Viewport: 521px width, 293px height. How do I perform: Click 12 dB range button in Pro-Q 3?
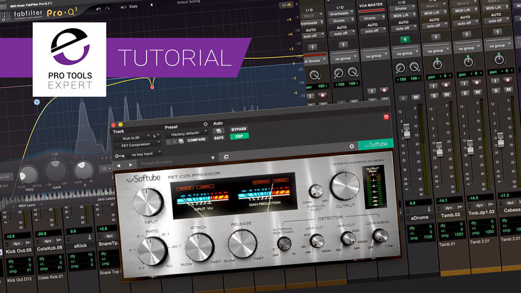[x=286, y=5]
